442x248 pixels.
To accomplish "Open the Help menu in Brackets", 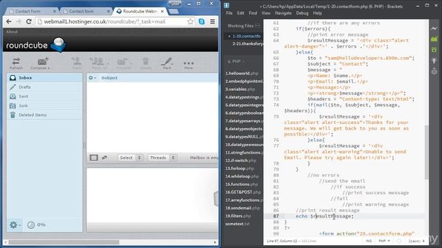I will click(x=318, y=13).
